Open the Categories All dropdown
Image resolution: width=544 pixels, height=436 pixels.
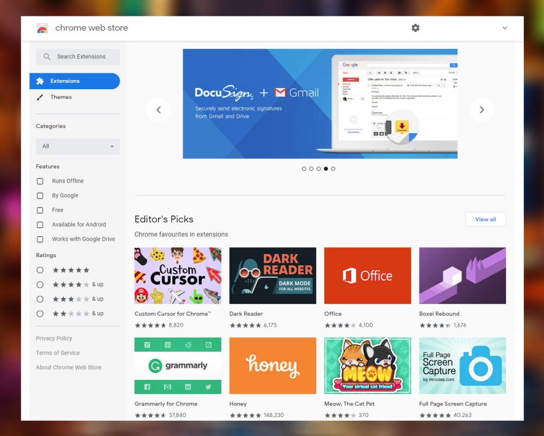[77, 146]
